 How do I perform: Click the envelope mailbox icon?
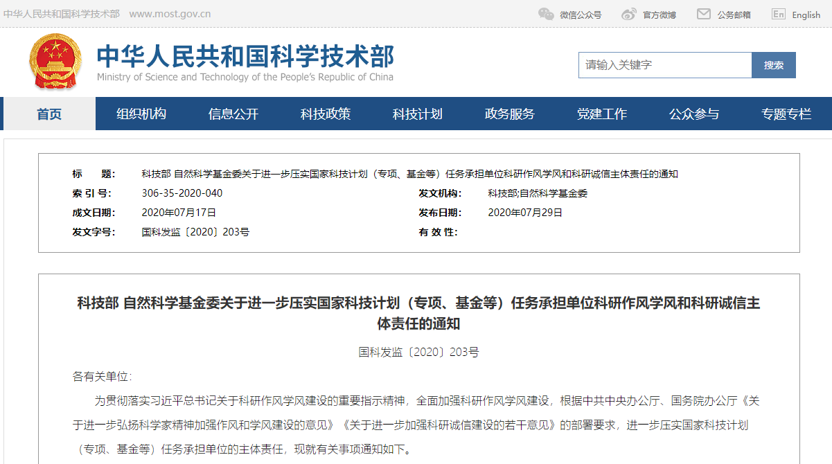pyautogui.click(x=703, y=14)
